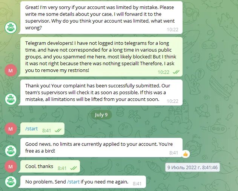Click the double checkmarks on the /start message
The height and width of the screenshot is (191, 238).
click(58, 130)
